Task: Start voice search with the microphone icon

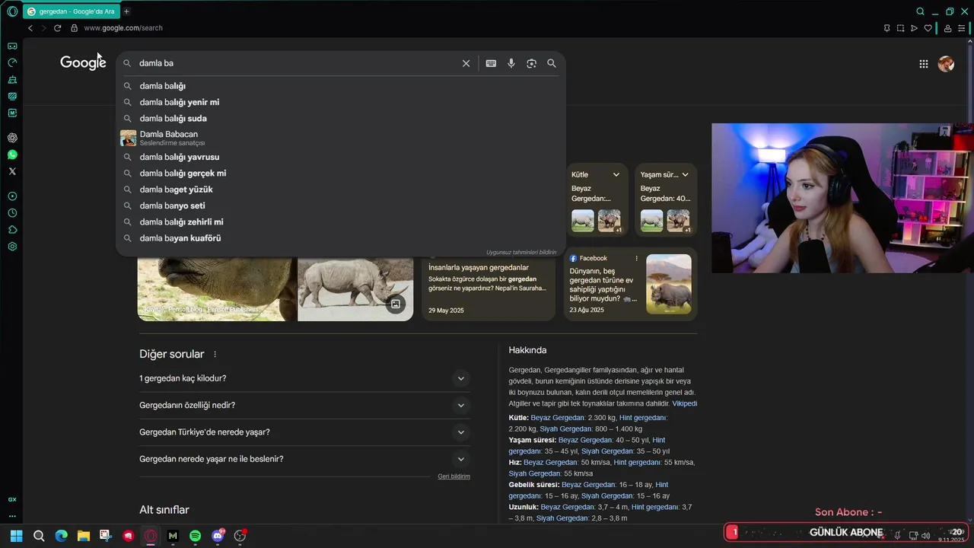Action: [511, 63]
